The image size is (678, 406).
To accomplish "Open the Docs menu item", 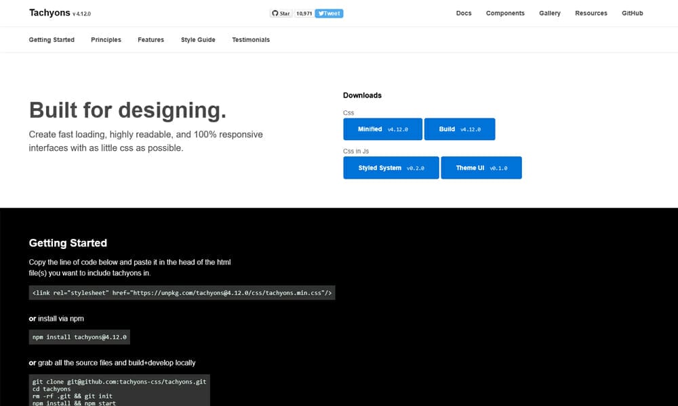I will [x=464, y=14].
